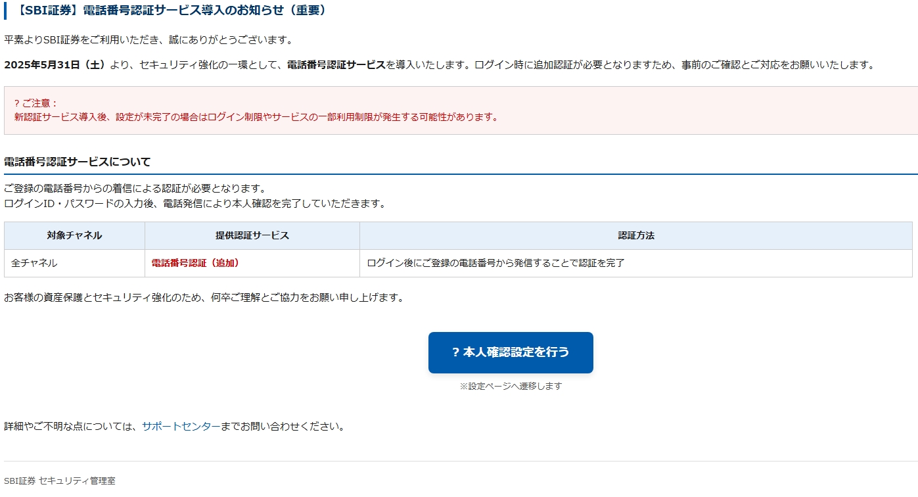The width and height of the screenshot is (918, 497).
Task: Click the red 新認証サービス導入後 warning sentence
Action: point(256,117)
